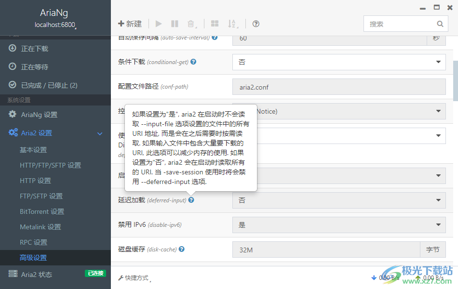Open the 正在下载 downloading list

55,49
